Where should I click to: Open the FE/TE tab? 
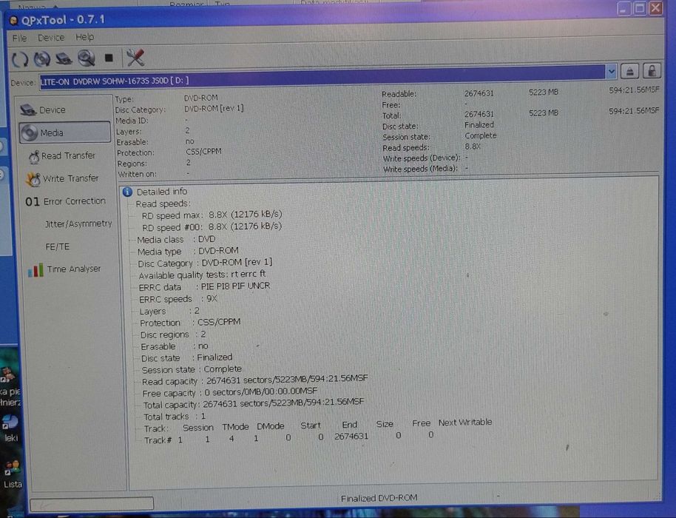[x=58, y=246]
